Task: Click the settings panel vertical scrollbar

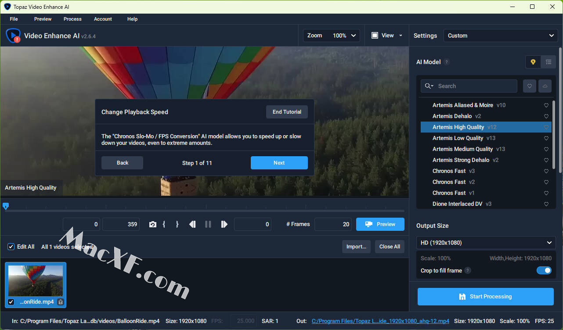Action: [x=560, y=110]
